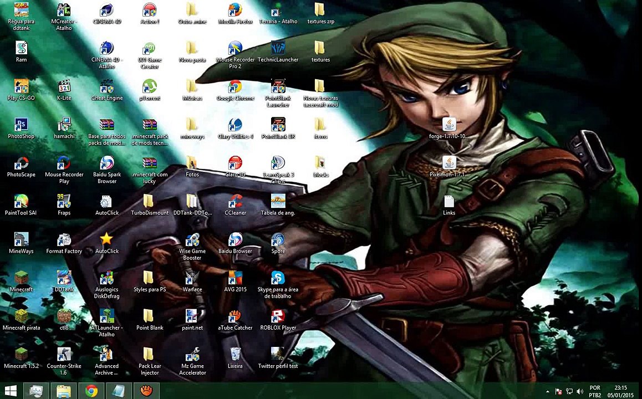Open Skype para a área de trabalho
642x399 pixels.
[278, 278]
